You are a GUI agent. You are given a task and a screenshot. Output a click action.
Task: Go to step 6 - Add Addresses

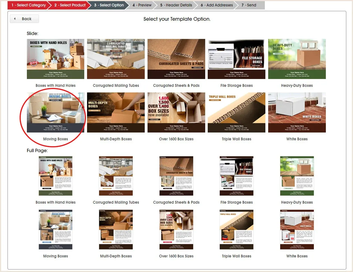click(217, 5)
